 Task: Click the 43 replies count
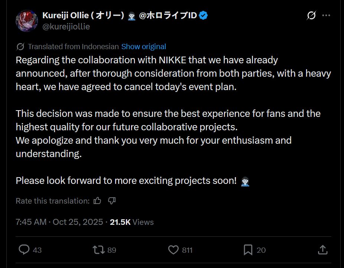(x=37, y=250)
